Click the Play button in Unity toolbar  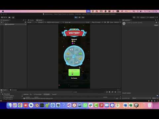point(76,18)
